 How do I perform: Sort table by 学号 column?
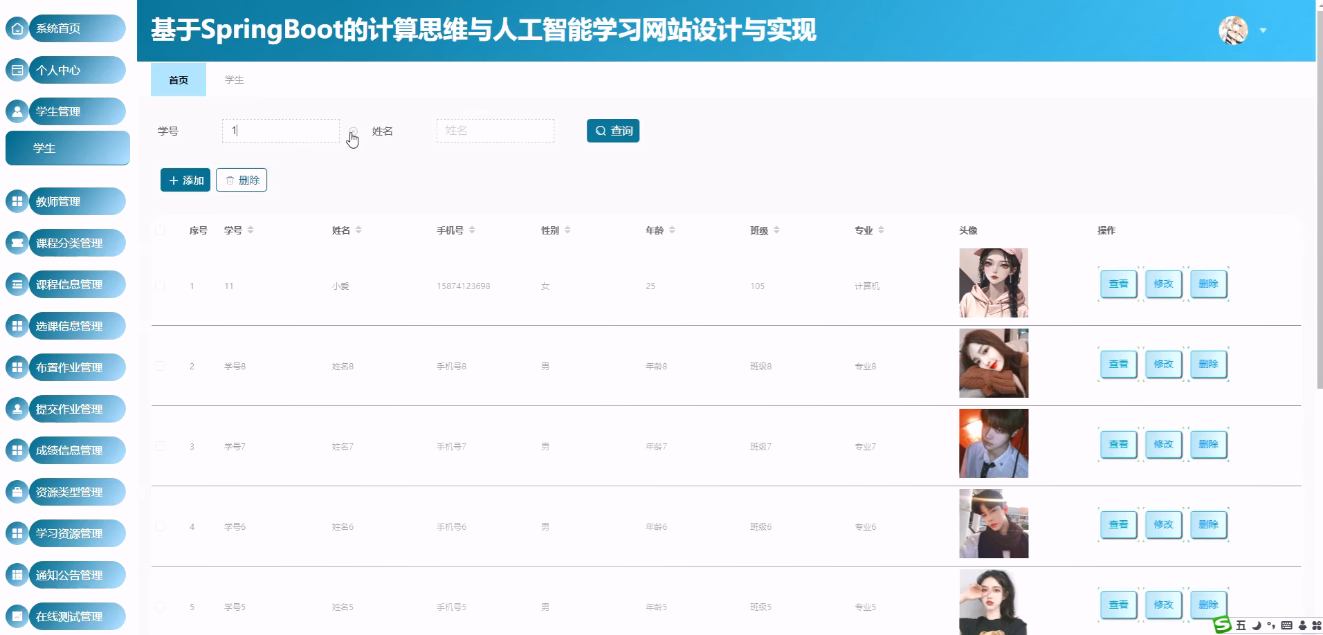coord(250,230)
